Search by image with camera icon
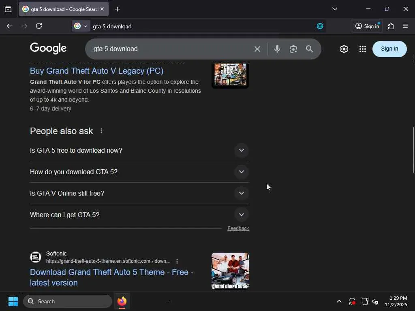415x311 pixels. pos(293,49)
